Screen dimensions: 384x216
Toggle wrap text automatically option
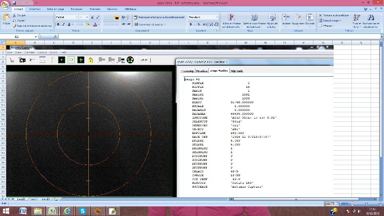[x=159, y=17]
